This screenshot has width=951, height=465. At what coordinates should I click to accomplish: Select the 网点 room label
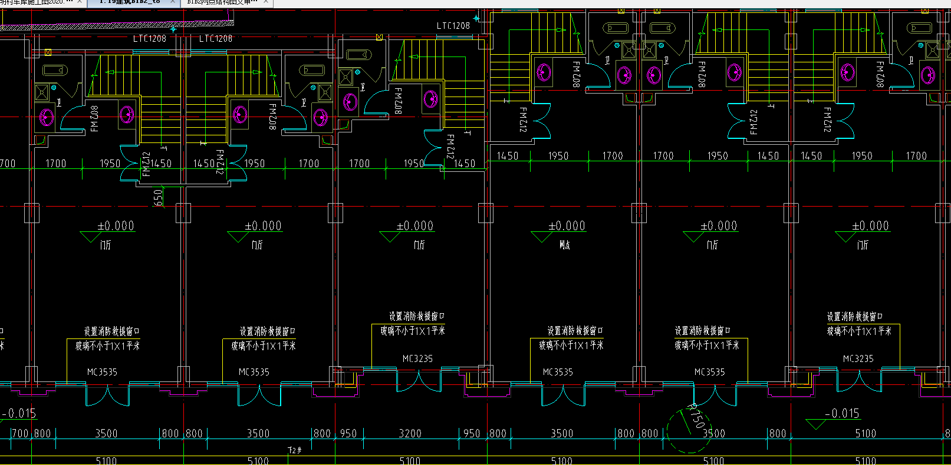(565, 244)
